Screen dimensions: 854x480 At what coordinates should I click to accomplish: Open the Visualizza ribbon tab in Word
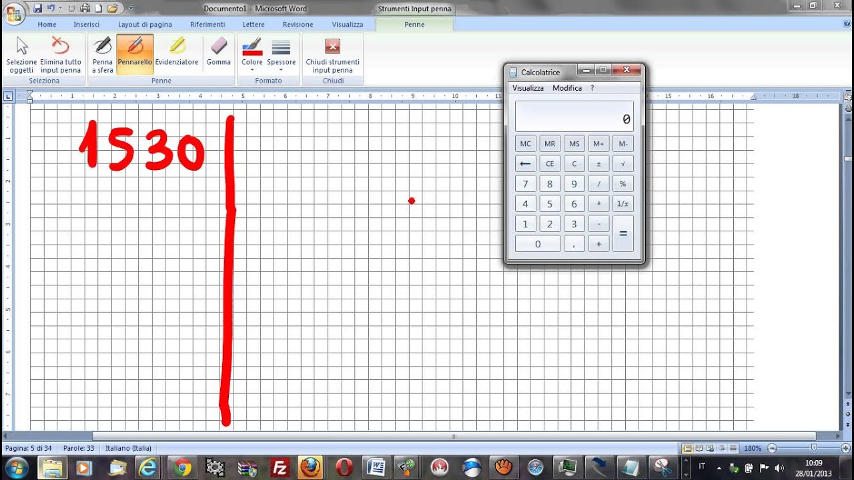348,25
